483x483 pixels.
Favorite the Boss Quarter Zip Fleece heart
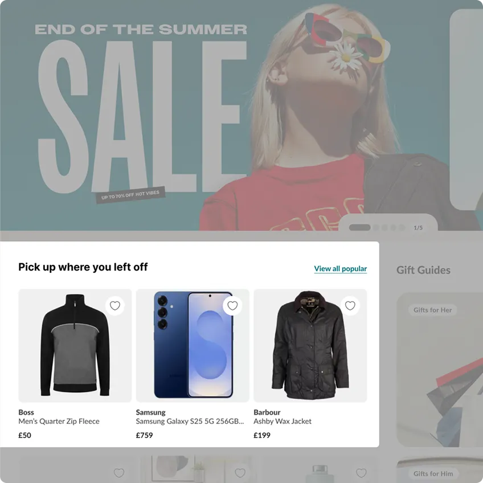115,305
